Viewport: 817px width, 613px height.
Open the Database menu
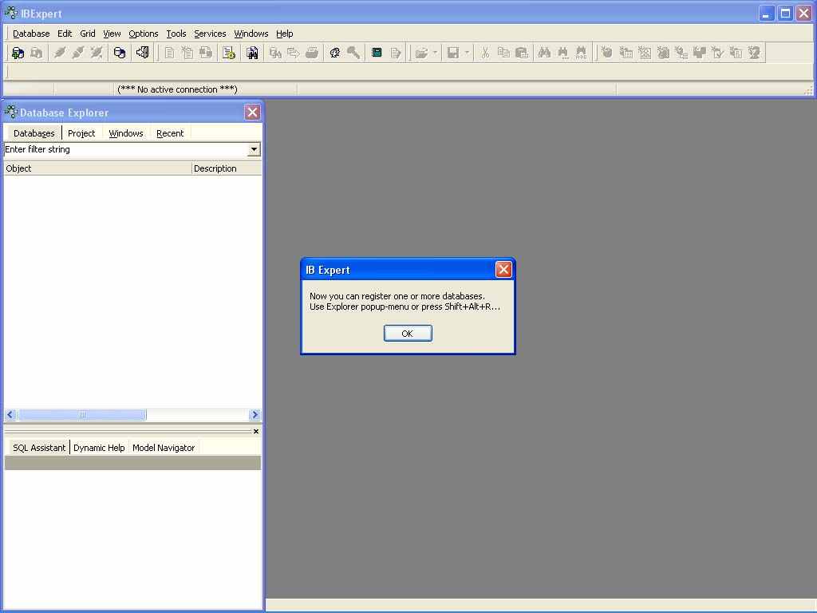coord(31,34)
